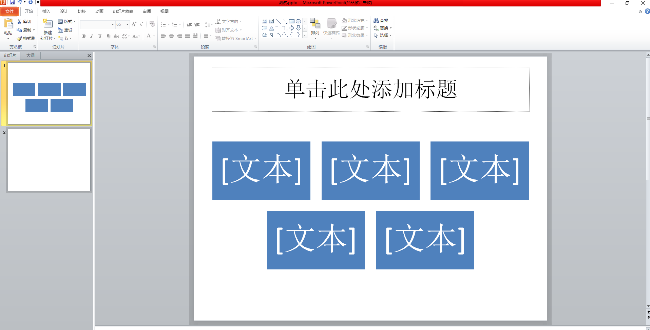Switch to the Outline (大纲) pane tab
The image size is (650, 330).
(x=30, y=56)
